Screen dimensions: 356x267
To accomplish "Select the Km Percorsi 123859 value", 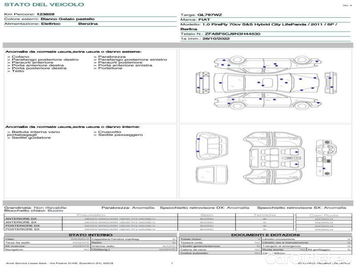I will tap(45, 15).
